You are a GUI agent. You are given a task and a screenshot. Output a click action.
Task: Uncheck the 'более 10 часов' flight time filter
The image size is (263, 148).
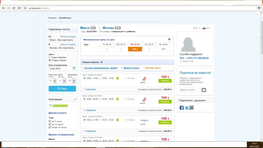(50, 127)
